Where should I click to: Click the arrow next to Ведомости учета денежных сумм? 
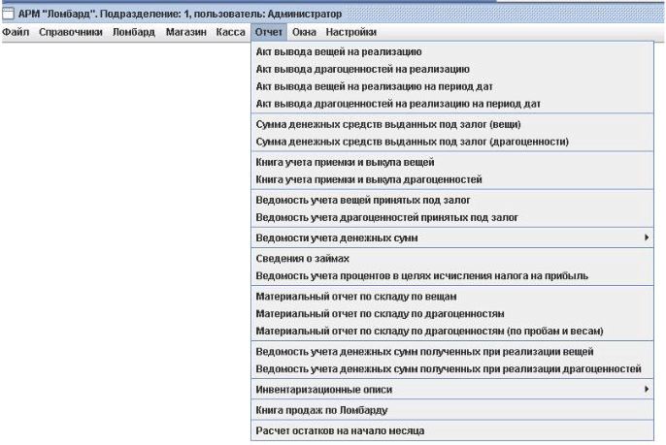tap(647, 238)
